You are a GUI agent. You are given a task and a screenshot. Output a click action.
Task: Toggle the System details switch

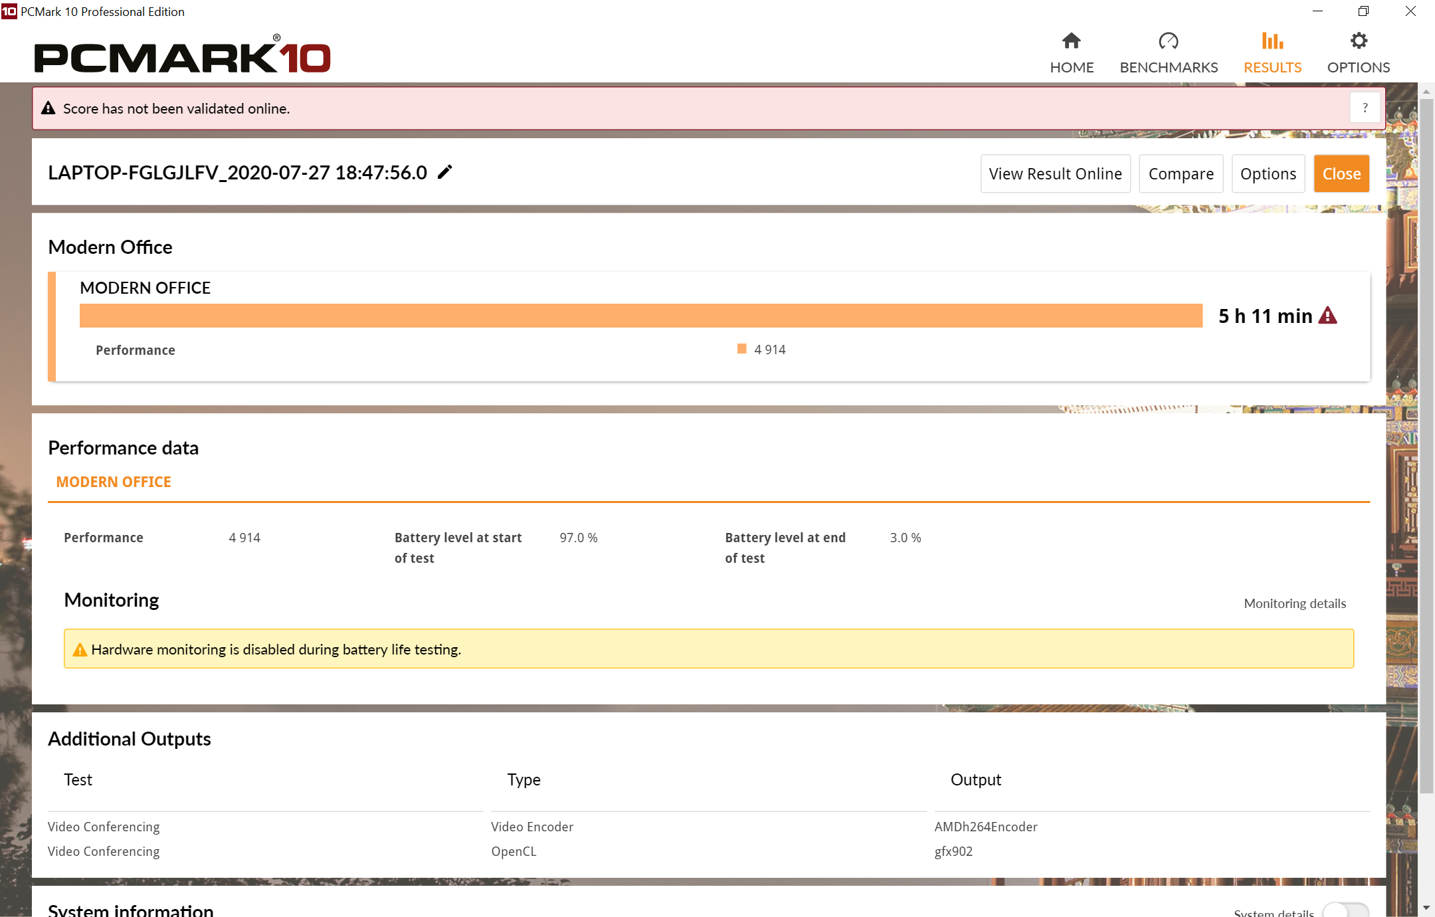(1345, 912)
